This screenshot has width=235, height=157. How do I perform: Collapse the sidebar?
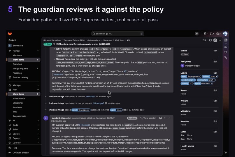[19, 153]
